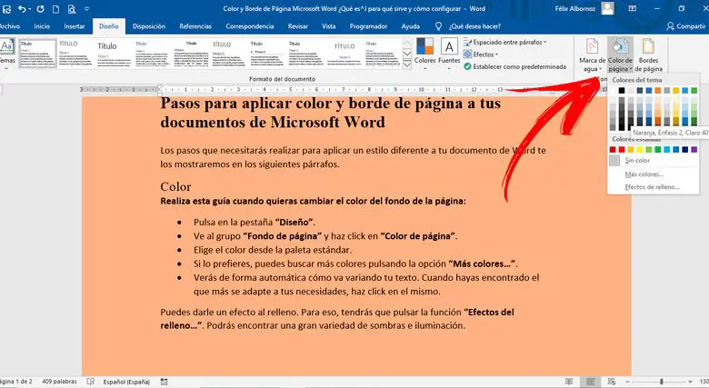Image resolution: width=709 pixels, height=388 pixels.
Task: Open the Customize Quick Access Toolbar arrow
Action: 87,9
